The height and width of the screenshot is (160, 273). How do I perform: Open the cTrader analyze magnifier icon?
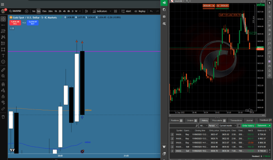(164, 24)
